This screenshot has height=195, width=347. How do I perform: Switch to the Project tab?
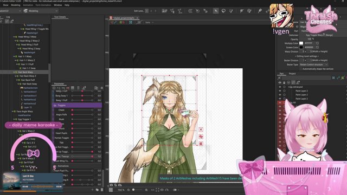point(292,74)
